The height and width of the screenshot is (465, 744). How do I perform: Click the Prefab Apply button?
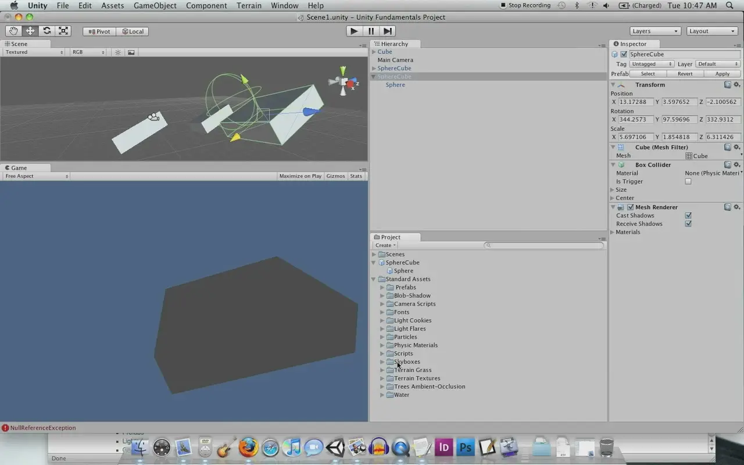[722, 74]
